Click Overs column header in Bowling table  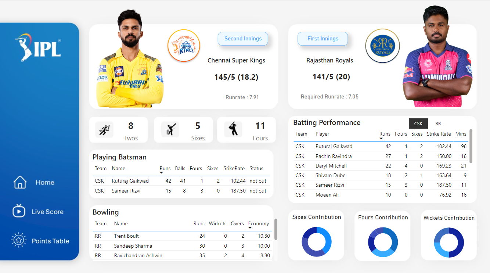tap(237, 224)
